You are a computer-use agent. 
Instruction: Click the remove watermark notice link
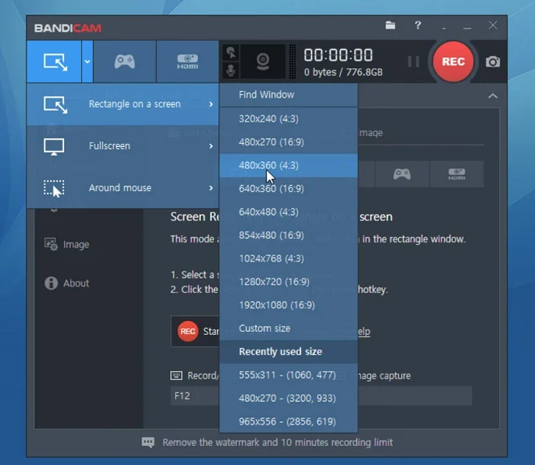pos(277,443)
